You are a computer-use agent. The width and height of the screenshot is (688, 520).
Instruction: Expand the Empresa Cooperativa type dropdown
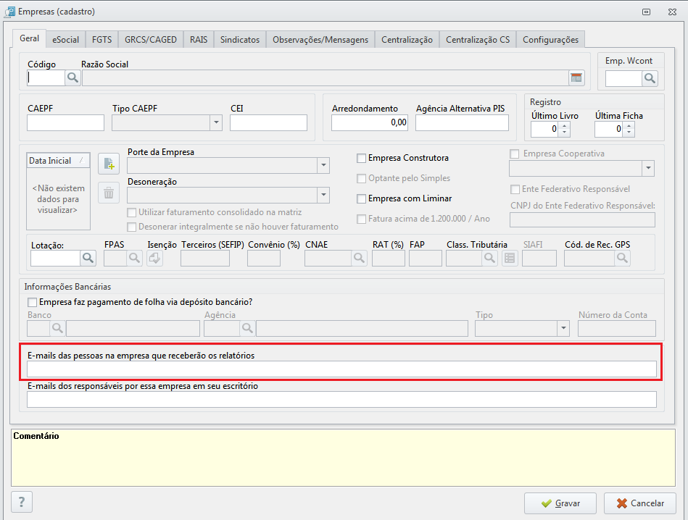648,168
